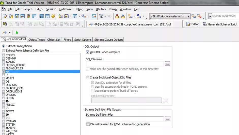The width and height of the screenshot is (239, 135).
Task: Click the Search Toad World box
Action: pyautogui.click(x=225, y=16)
